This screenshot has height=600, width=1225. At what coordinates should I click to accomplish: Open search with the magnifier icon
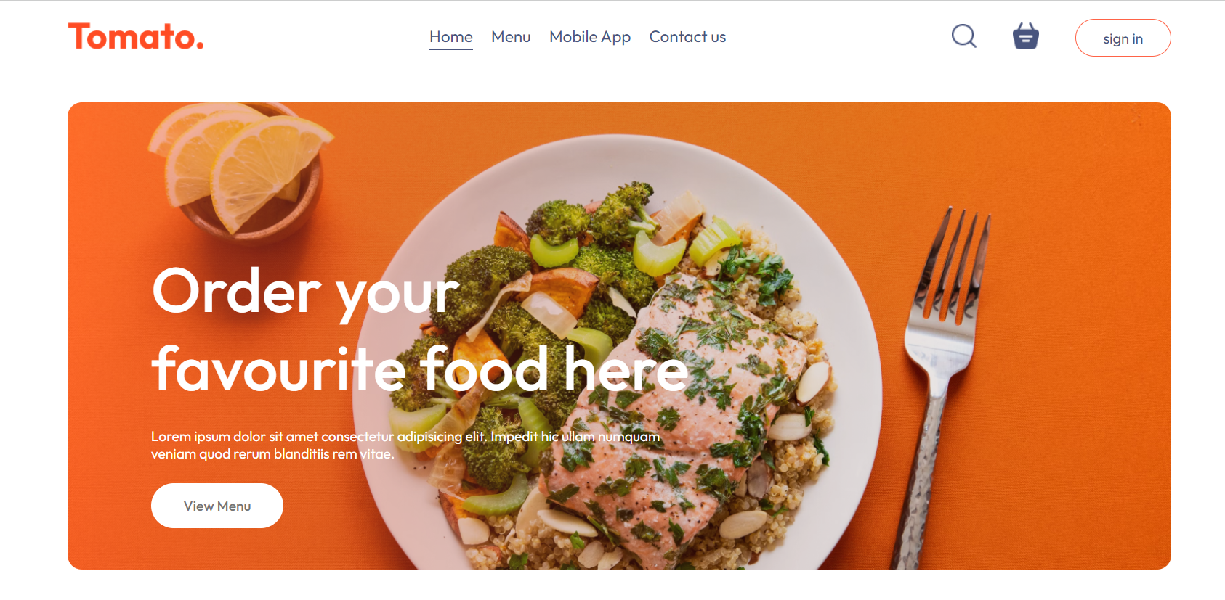pos(964,36)
